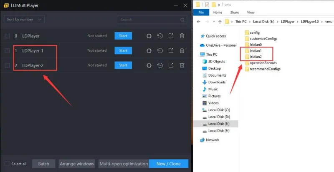Screen dimensions: 334x172
Task: Click the LDMultiPlayer title bar logo
Action: click(6, 5)
